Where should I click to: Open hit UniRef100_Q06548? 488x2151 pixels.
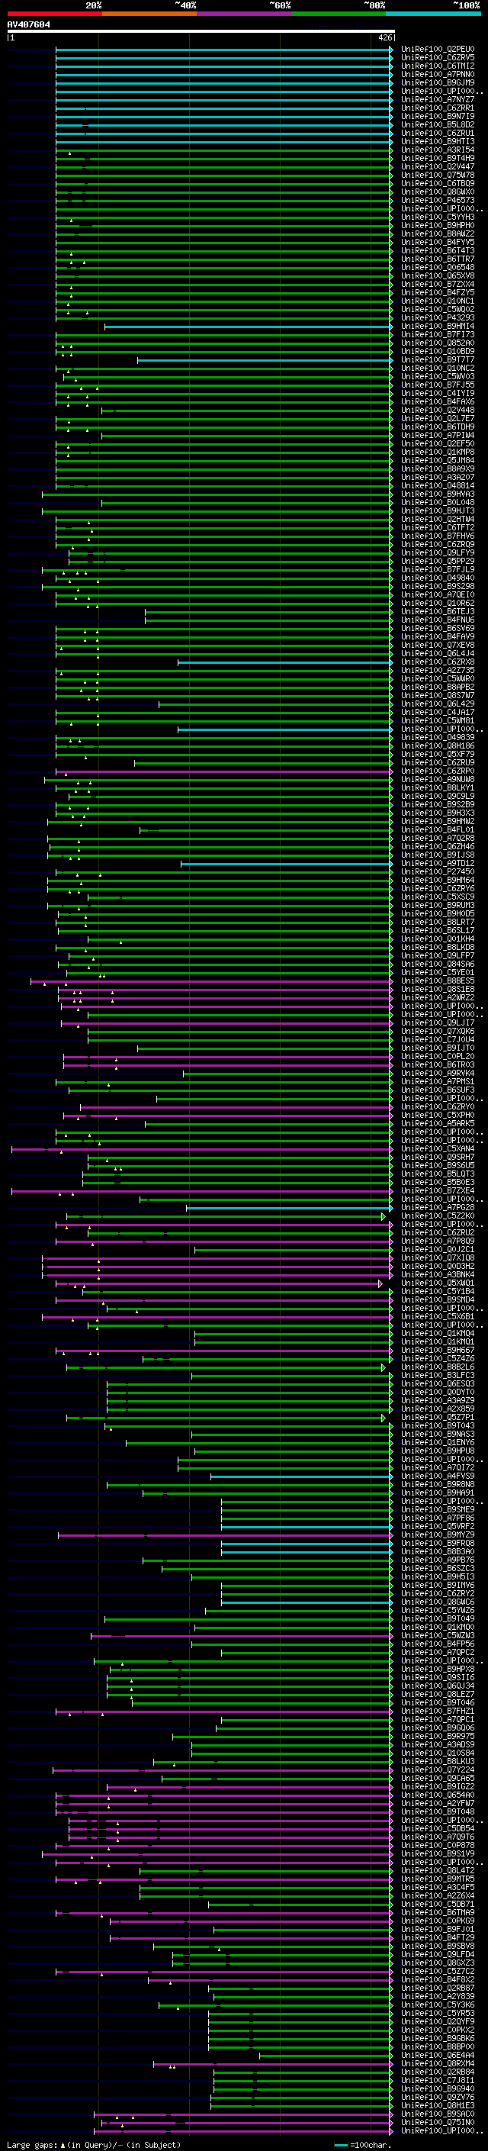coord(438,267)
